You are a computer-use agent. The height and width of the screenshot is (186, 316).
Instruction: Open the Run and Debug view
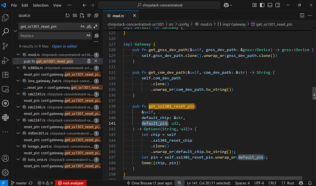(x=5, y=60)
